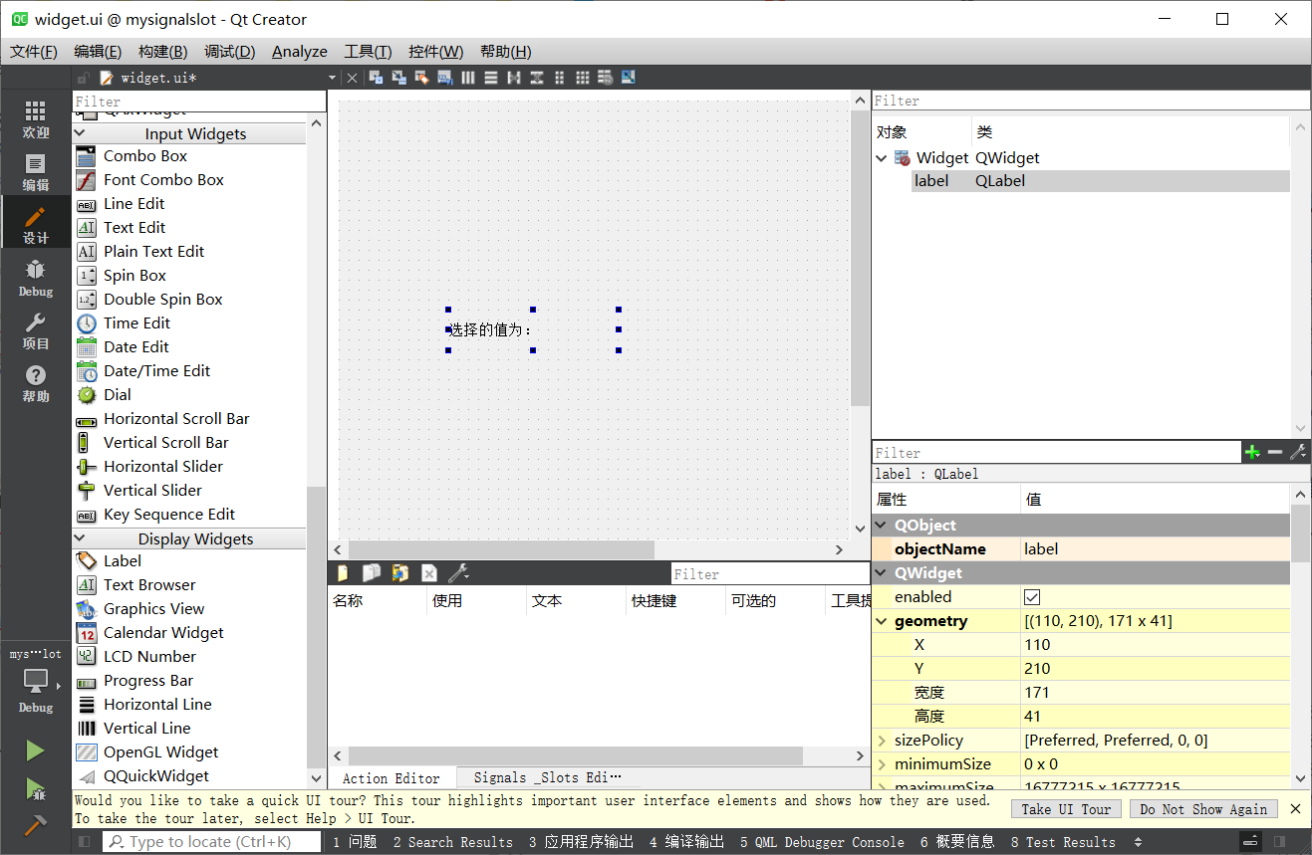1312x855 pixels.
Task: Collapse the geometry property
Action: tap(882, 621)
